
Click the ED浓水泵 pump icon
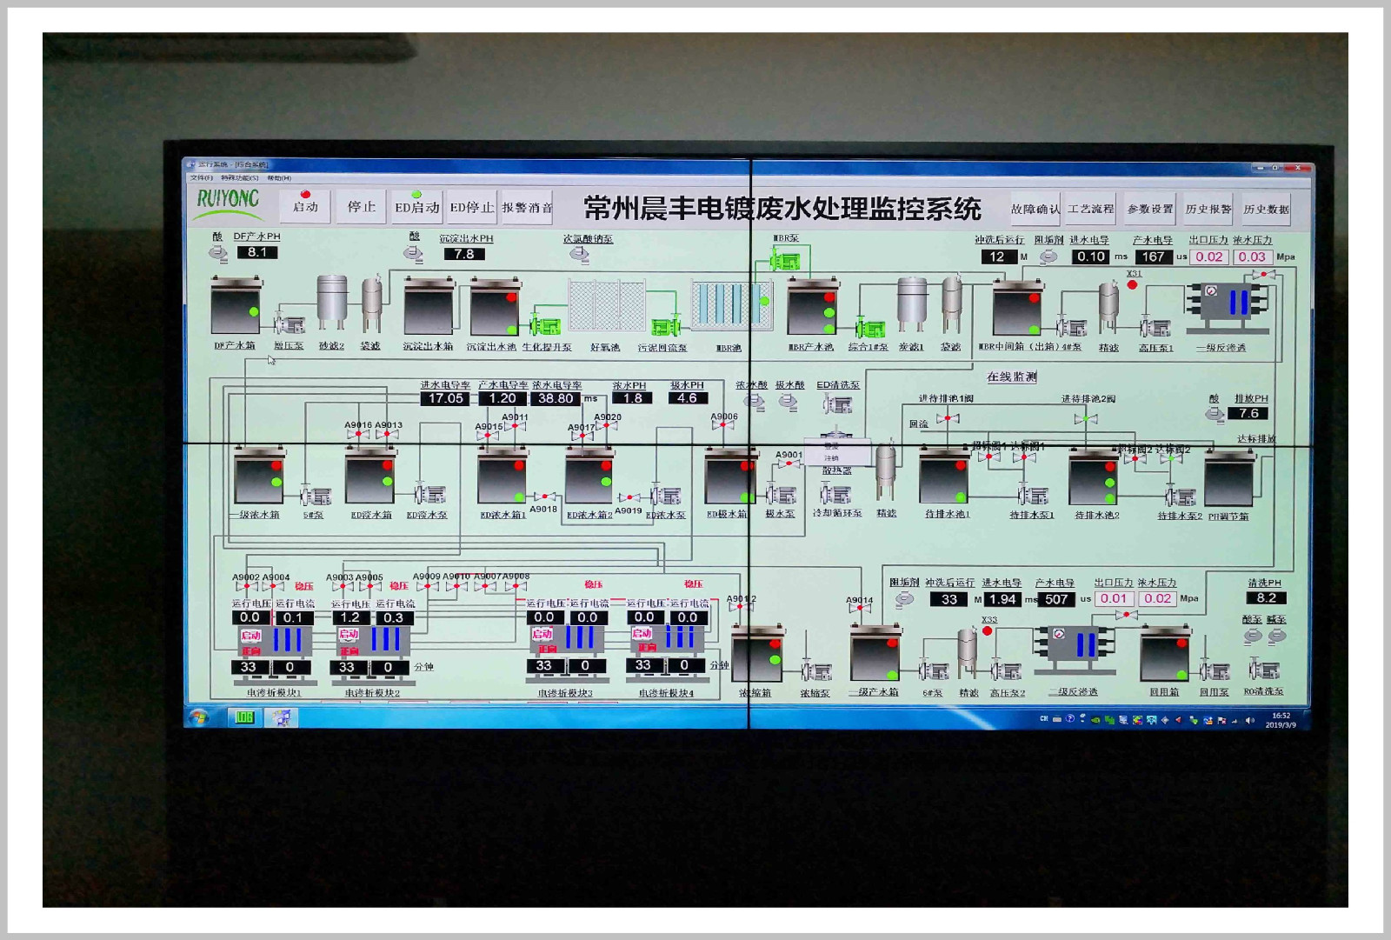[x=666, y=496]
